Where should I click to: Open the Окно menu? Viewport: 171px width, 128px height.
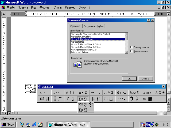point(82,7)
